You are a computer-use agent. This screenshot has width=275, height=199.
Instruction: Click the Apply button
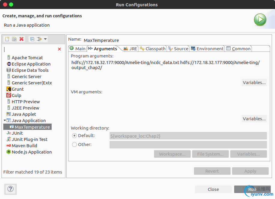(x=250, y=171)
